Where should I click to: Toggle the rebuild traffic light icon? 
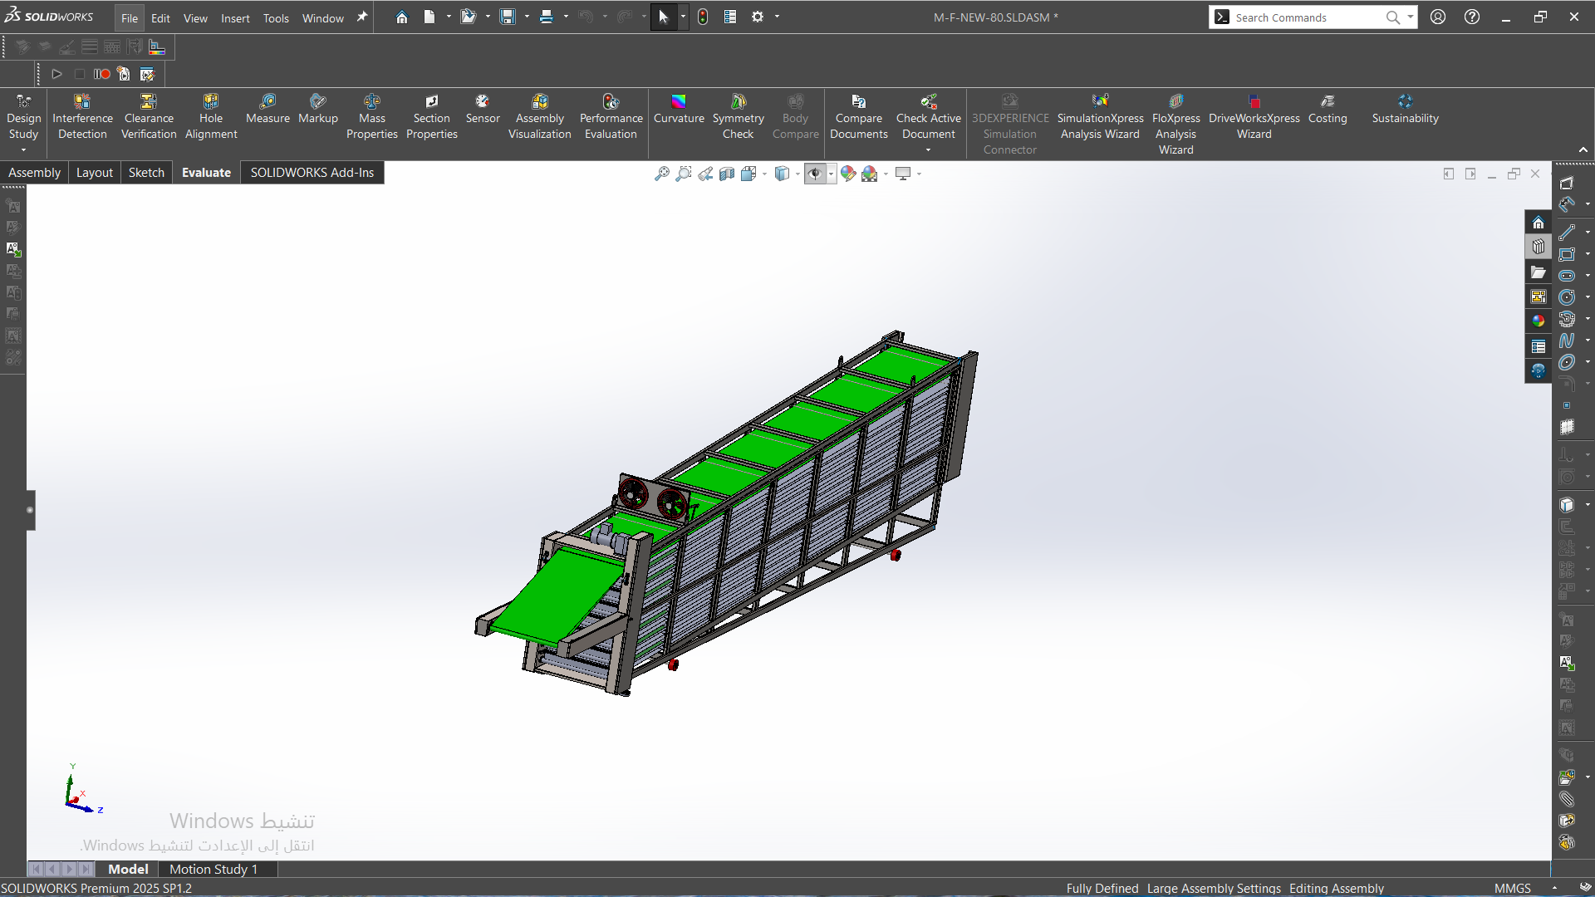point(703,17)
